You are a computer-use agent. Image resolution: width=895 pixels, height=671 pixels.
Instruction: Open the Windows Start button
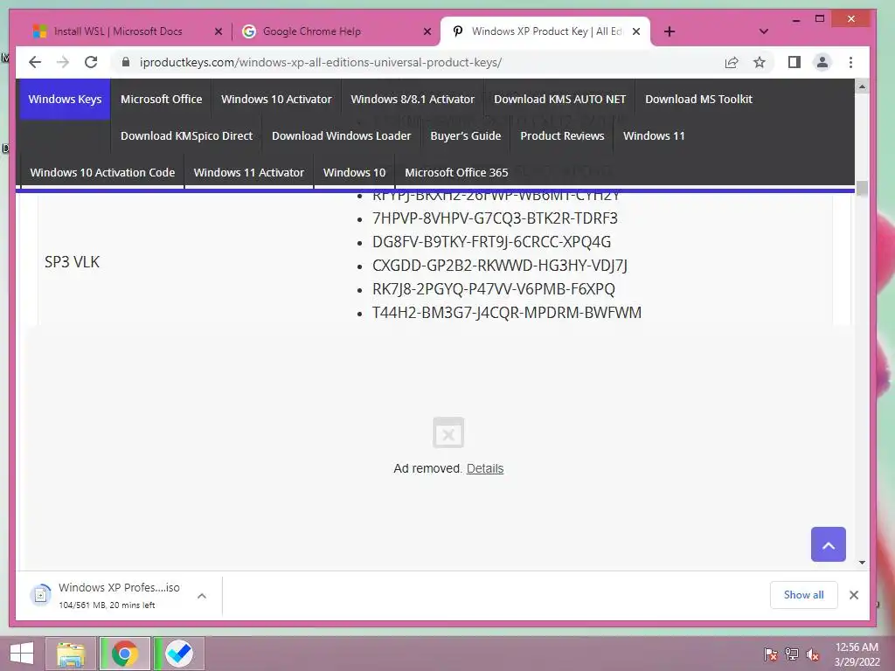(x=22, y=654)
